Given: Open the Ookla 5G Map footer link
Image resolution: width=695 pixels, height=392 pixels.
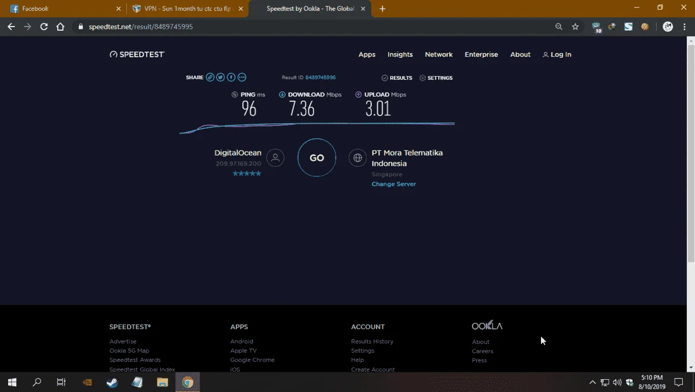Looking at the screenshot, I should [129, 350].
